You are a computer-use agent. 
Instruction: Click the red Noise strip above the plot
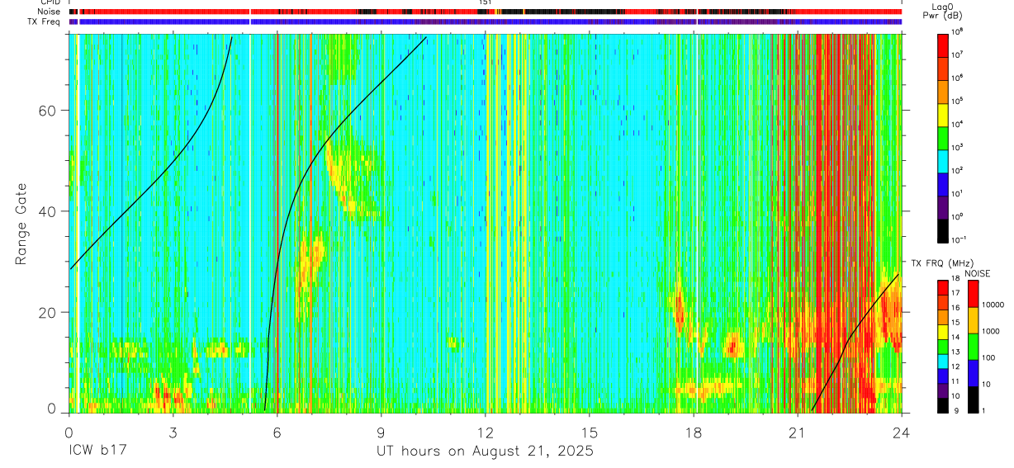click(x=486, y=12)
